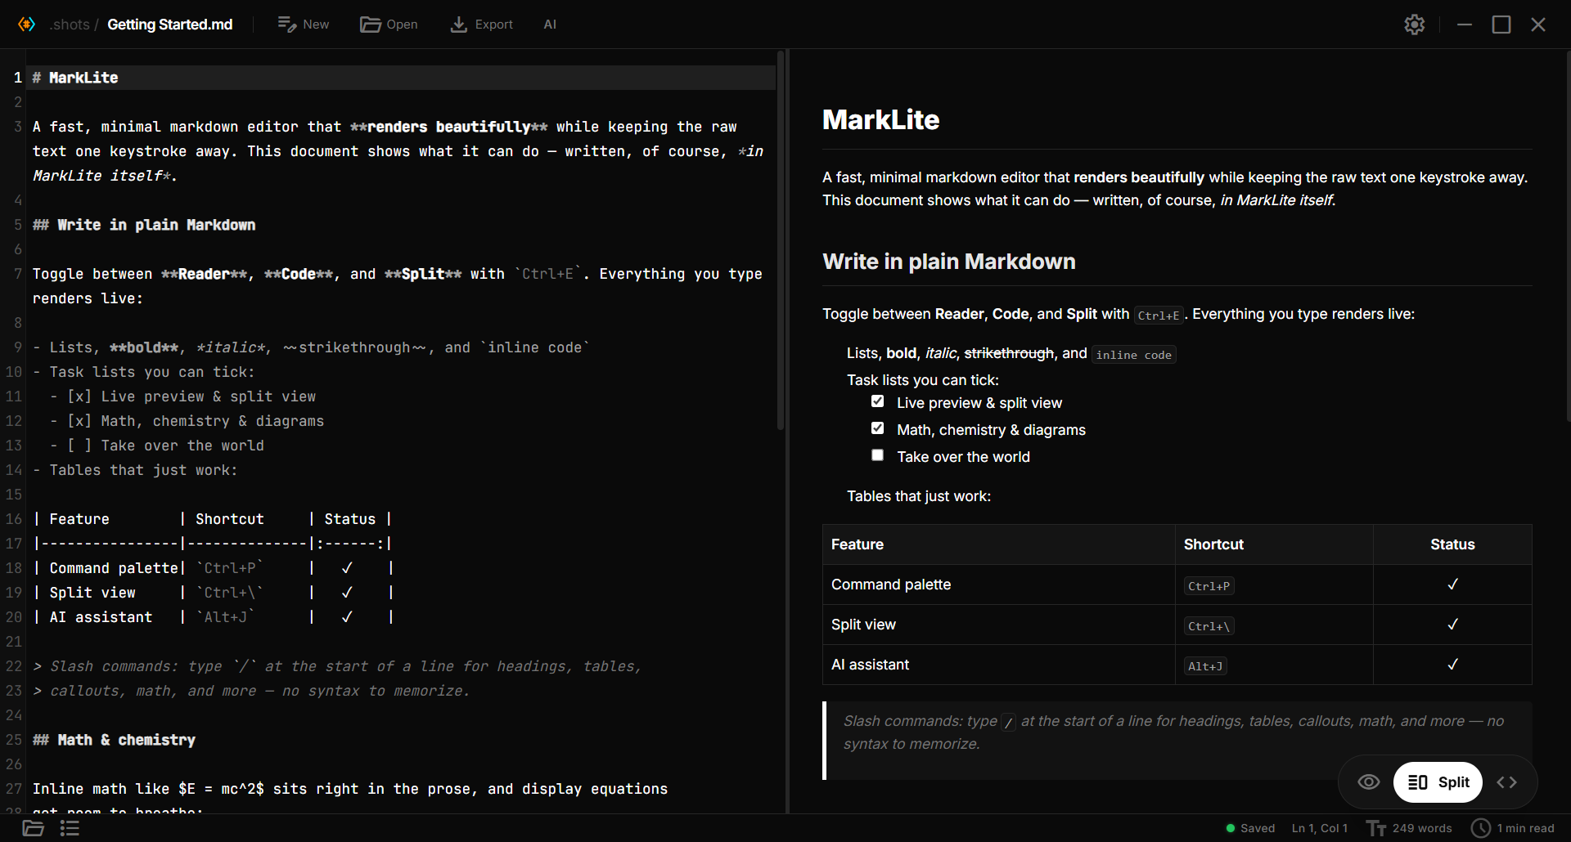The height and width of the screenshot is (842, 1571).
Task: Click the AI assistant table row
Action: click(1177, 665)
